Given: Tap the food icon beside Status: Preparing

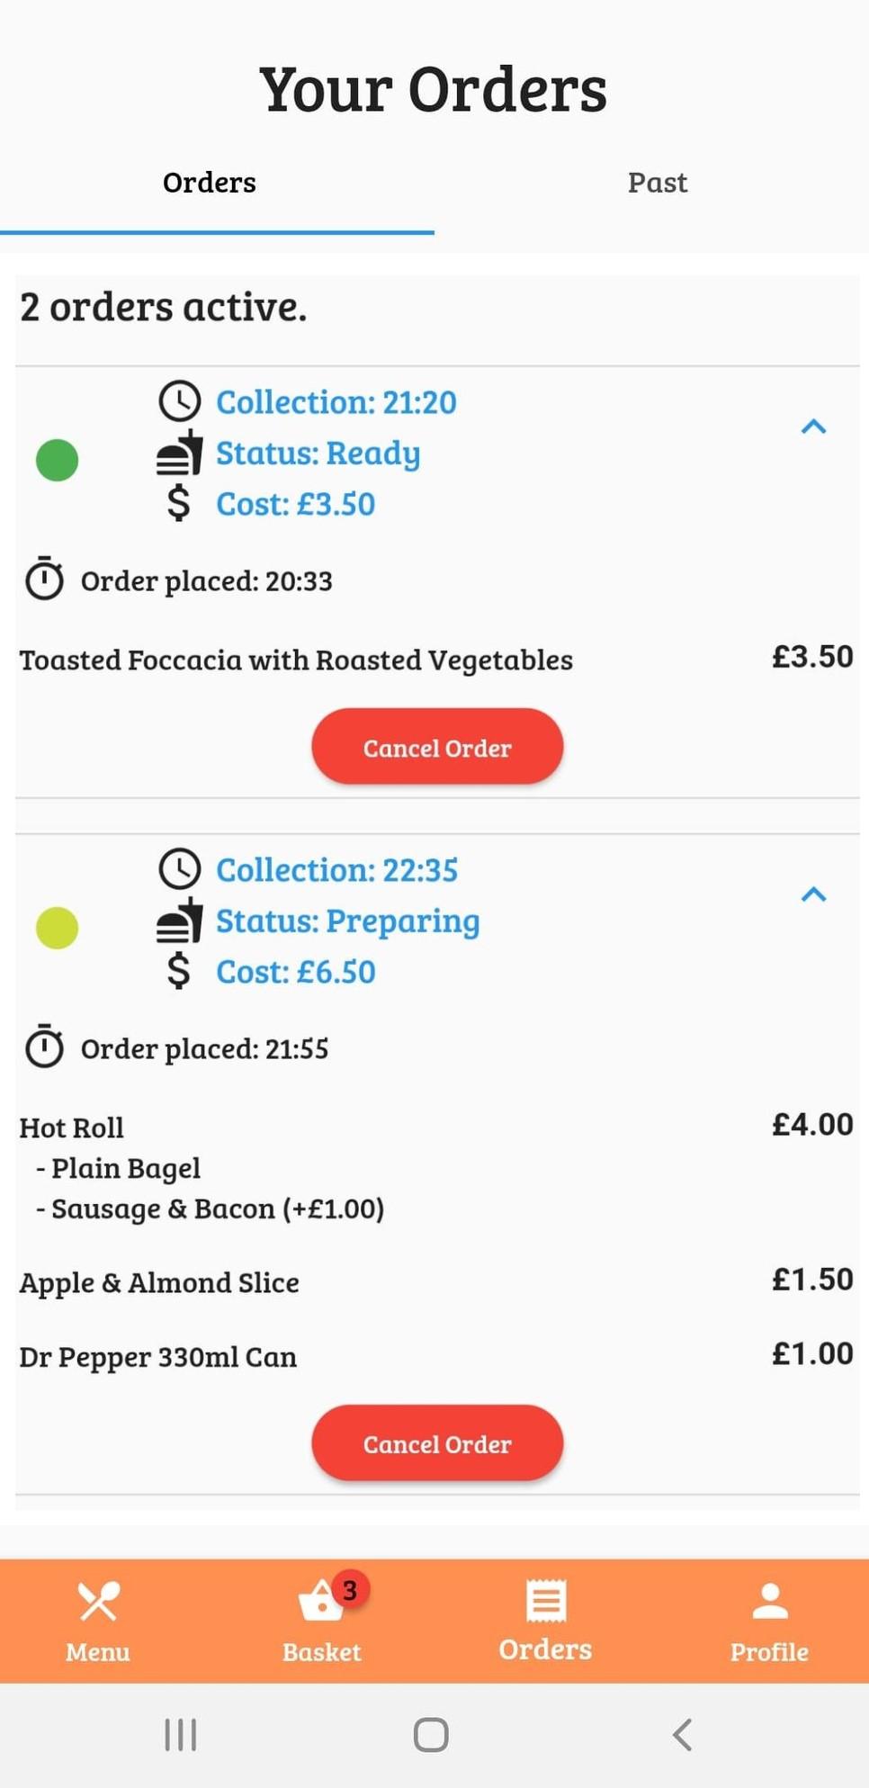Looking at the screenshot, I should (180, 921).
